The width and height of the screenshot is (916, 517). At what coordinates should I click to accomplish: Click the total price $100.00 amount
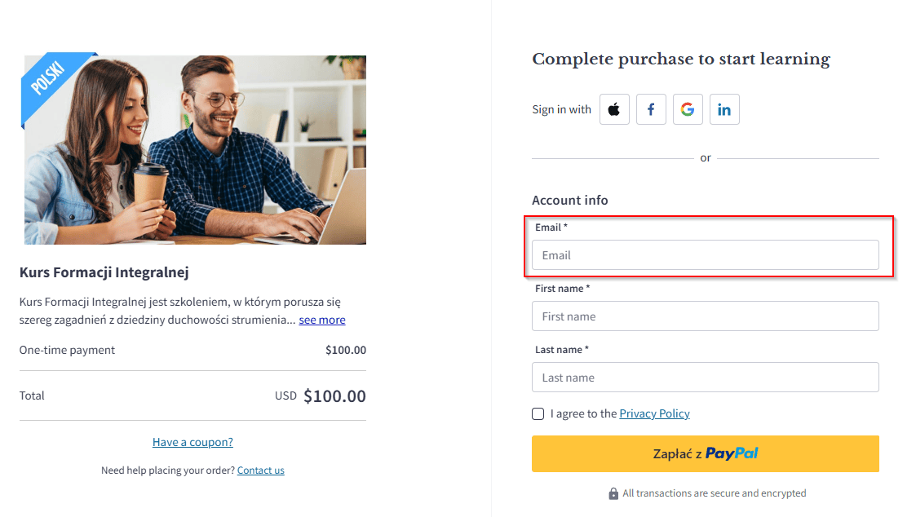tap(334, 396)
